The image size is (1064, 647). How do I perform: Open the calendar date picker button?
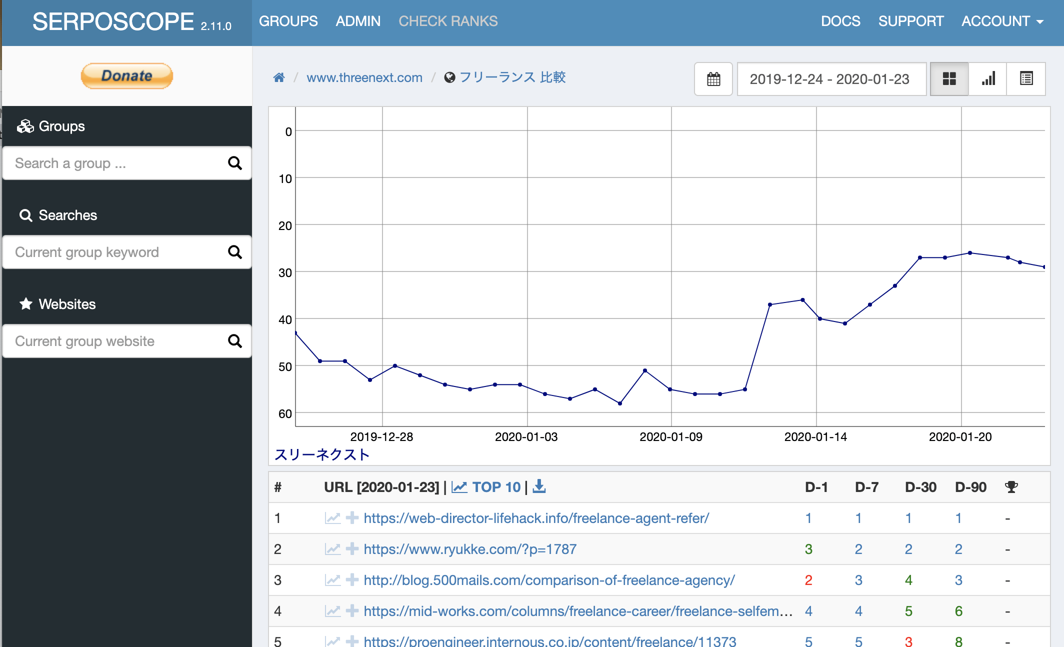click(x=713, y=79)
